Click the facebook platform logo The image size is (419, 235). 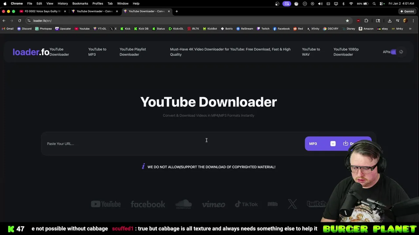(148, 204)
